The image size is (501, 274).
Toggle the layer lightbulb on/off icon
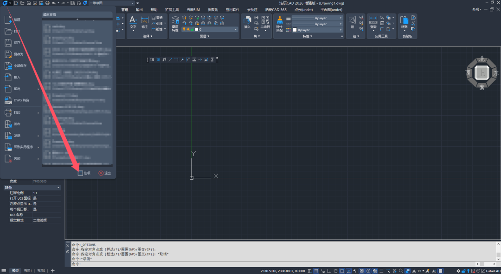pyautogui.click(x=184, y=29)
